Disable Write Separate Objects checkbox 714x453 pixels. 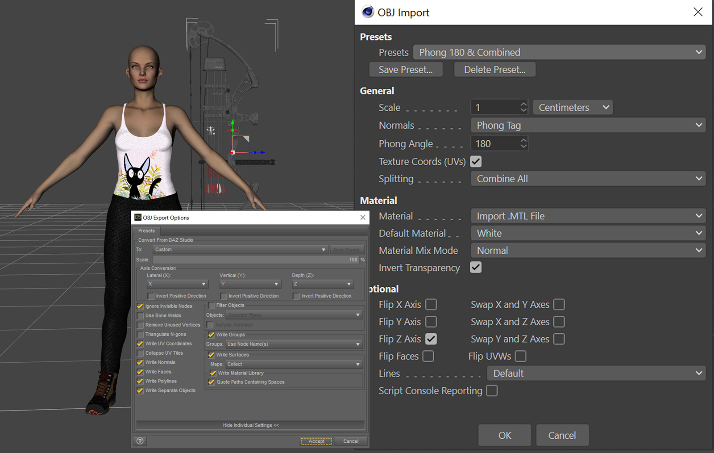point(141,390)
